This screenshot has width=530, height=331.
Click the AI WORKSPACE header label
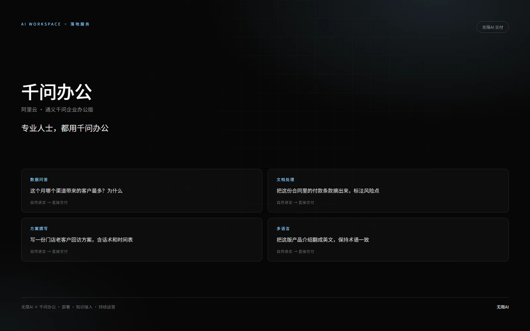pyautogui.click(x=41, y=24)
